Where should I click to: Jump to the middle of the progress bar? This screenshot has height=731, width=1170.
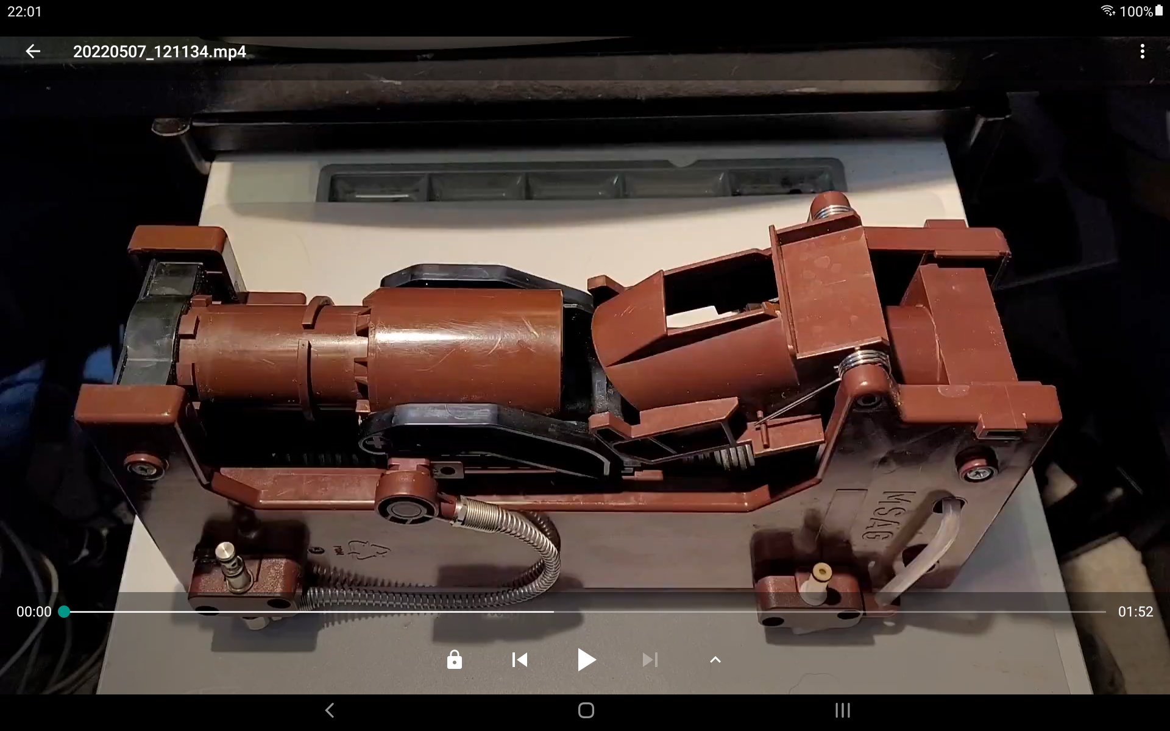(x=585, y=612)
